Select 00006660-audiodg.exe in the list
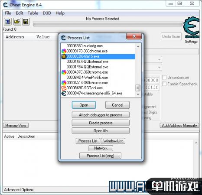 pyautogui.click(x=98, y=46)
